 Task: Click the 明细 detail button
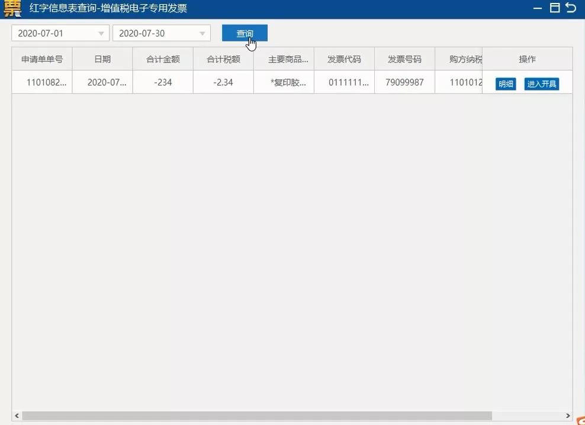[505, 84]
